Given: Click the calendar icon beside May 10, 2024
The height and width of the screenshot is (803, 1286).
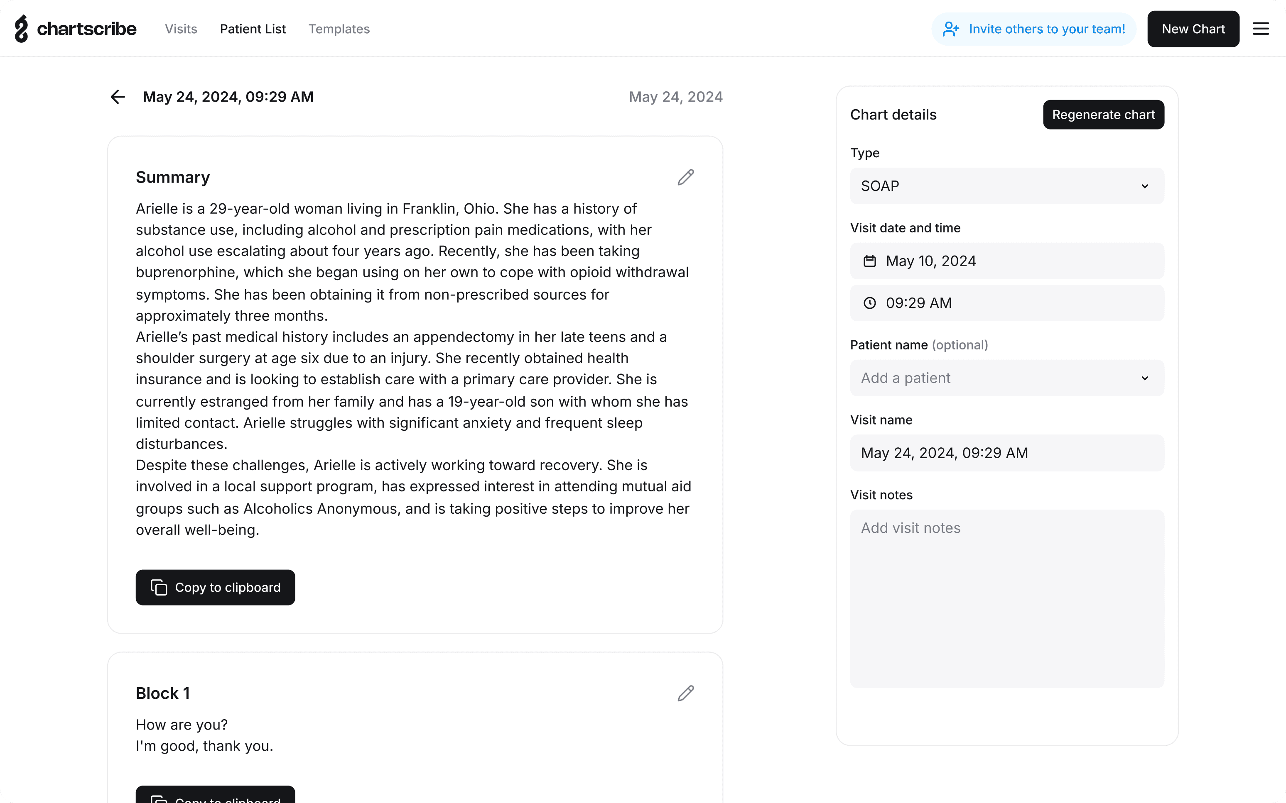Looking at the screenshot, I should click(869, 261).
